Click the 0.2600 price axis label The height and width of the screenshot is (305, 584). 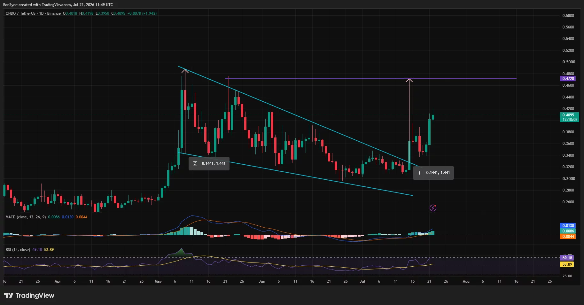[568, 202]
